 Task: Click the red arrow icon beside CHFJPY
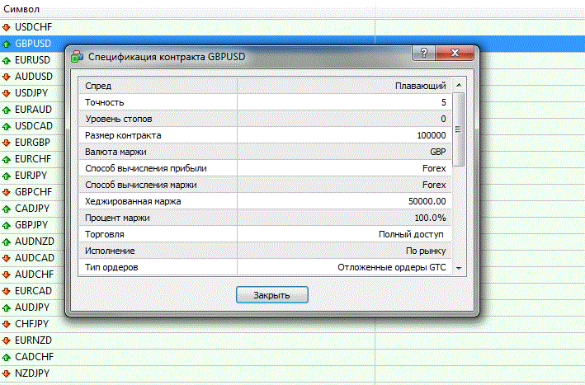(x=7, y=324)
